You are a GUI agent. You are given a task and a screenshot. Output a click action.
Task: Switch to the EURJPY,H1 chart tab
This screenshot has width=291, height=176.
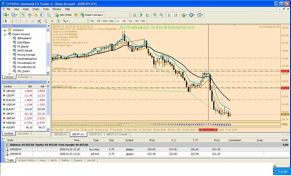95,134
